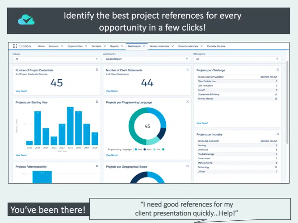Open the Project credentials tab
The image size is (298, 223).
point(188,46)
